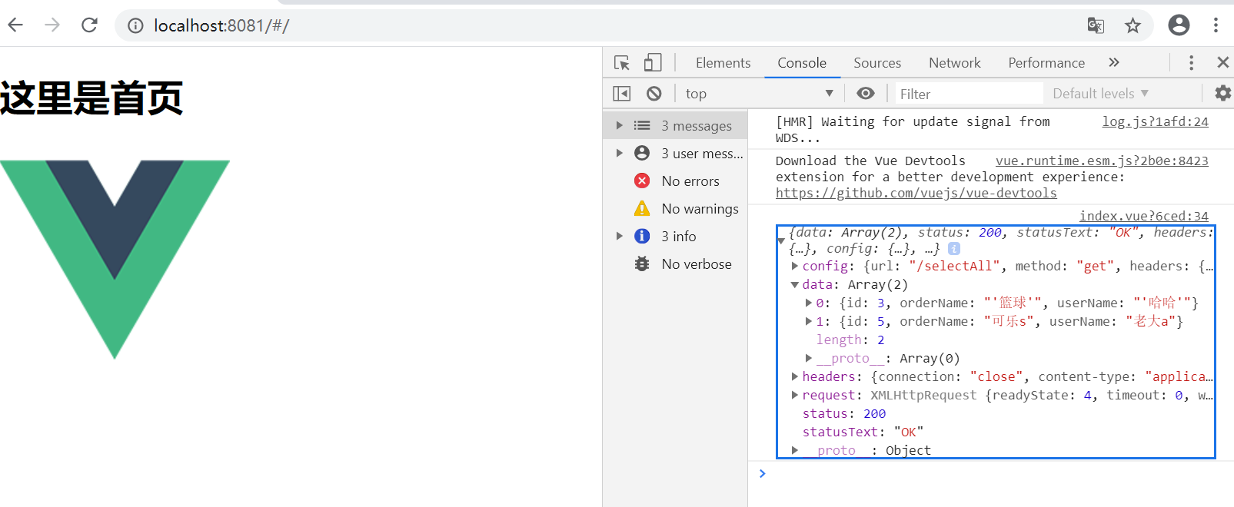Click the verbose bug icon
The image size is (1234, 507).
click(x=642, y=263)
